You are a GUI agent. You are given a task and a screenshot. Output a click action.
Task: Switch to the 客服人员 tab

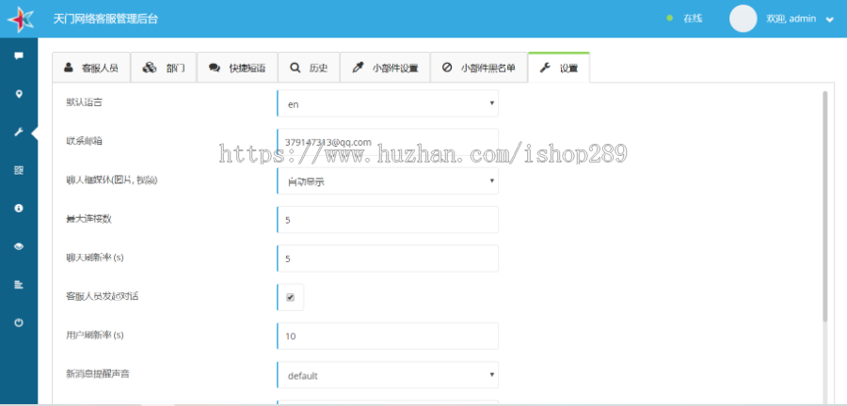91,68
